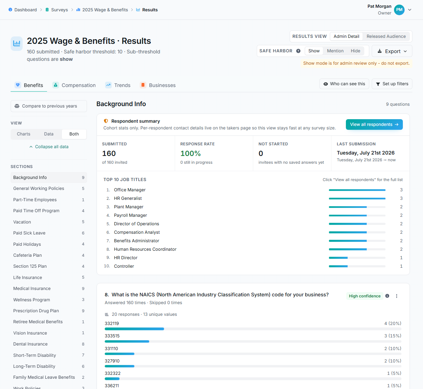Click the High confidence badge
This screenshot has width=423, height=389.
click(364, 296)
